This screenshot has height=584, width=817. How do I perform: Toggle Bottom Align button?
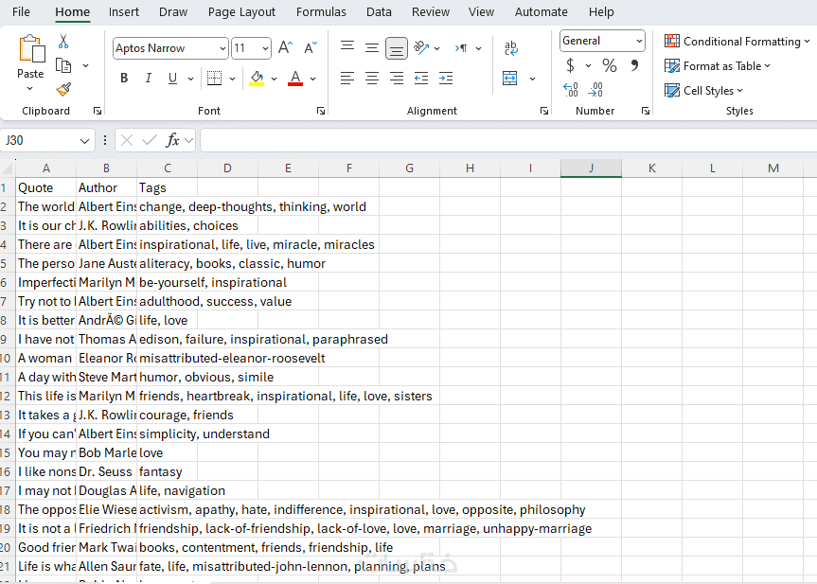[397, 48]
